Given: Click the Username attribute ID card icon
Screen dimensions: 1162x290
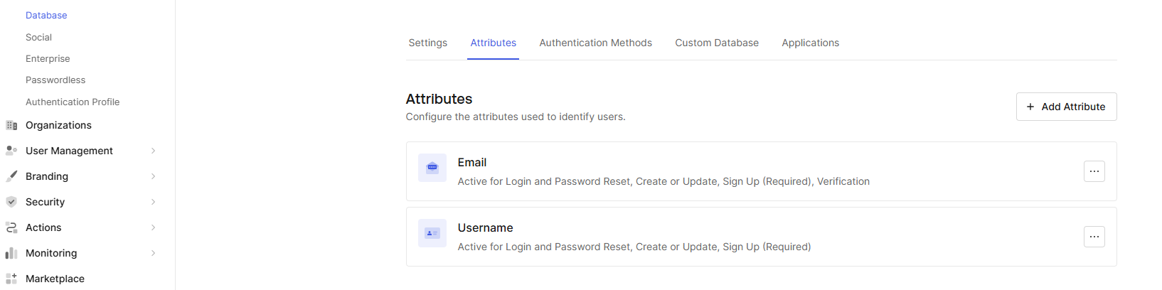Looking at the screenshot, I should point(432,233).
